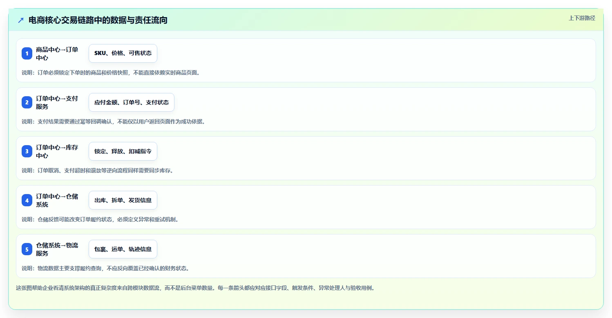Select the 'SKU、价格、可售状态' chip
The height and width of the screenshot is (318, 612).
[123, 53]
